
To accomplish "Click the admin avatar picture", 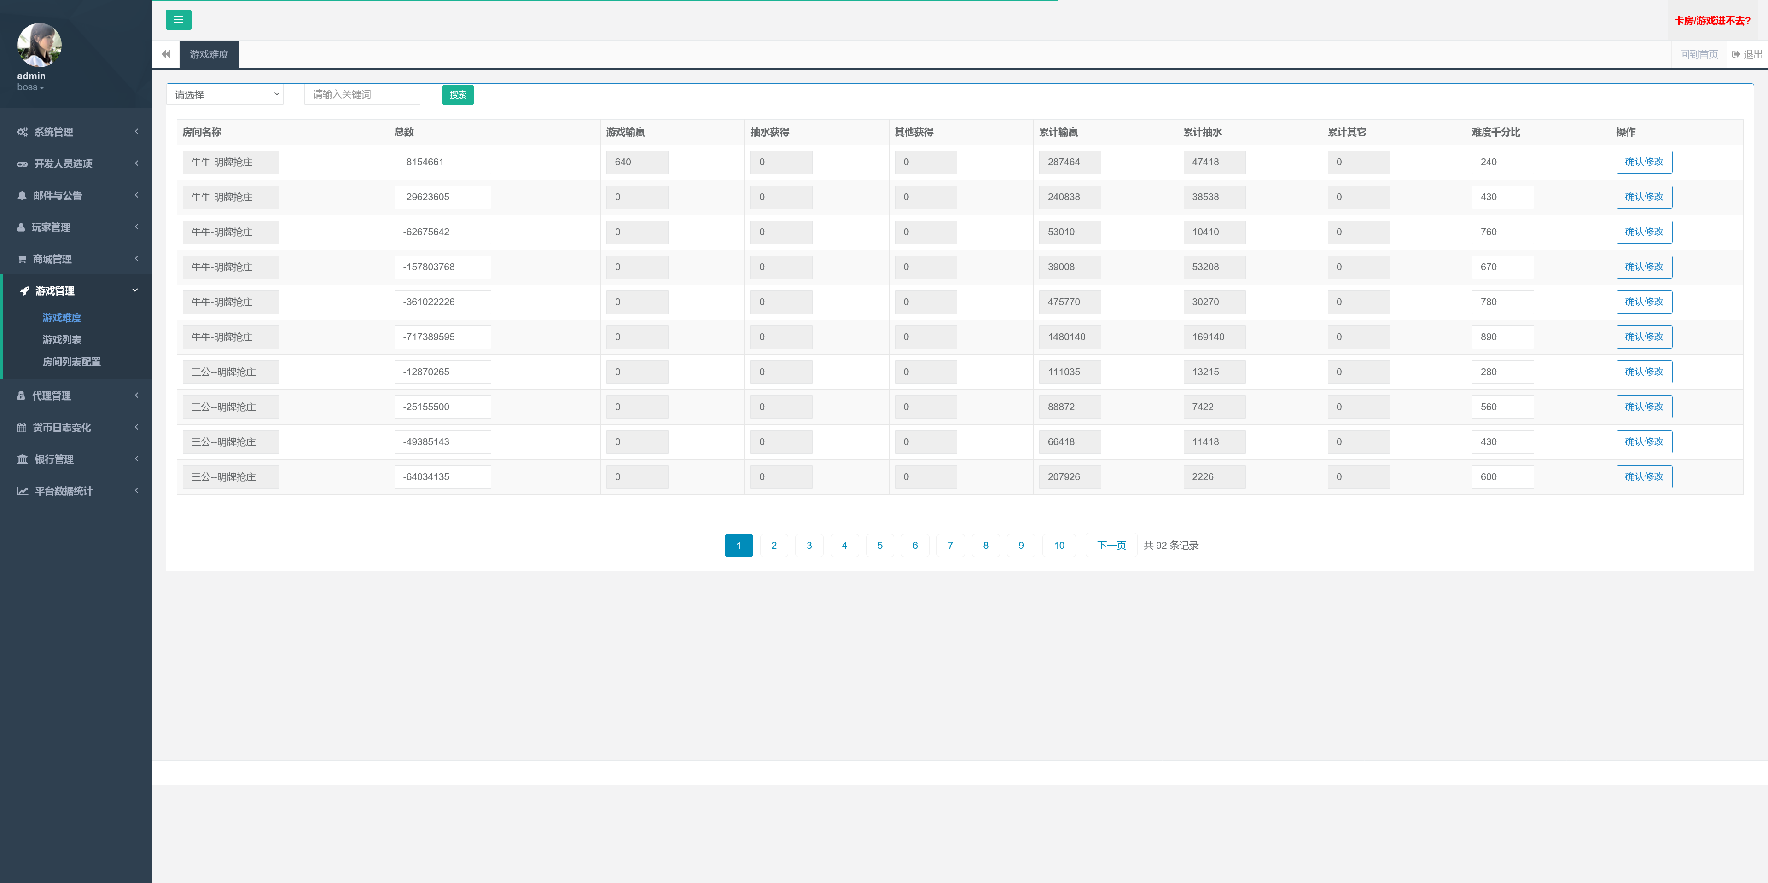I will coord(39,45).
